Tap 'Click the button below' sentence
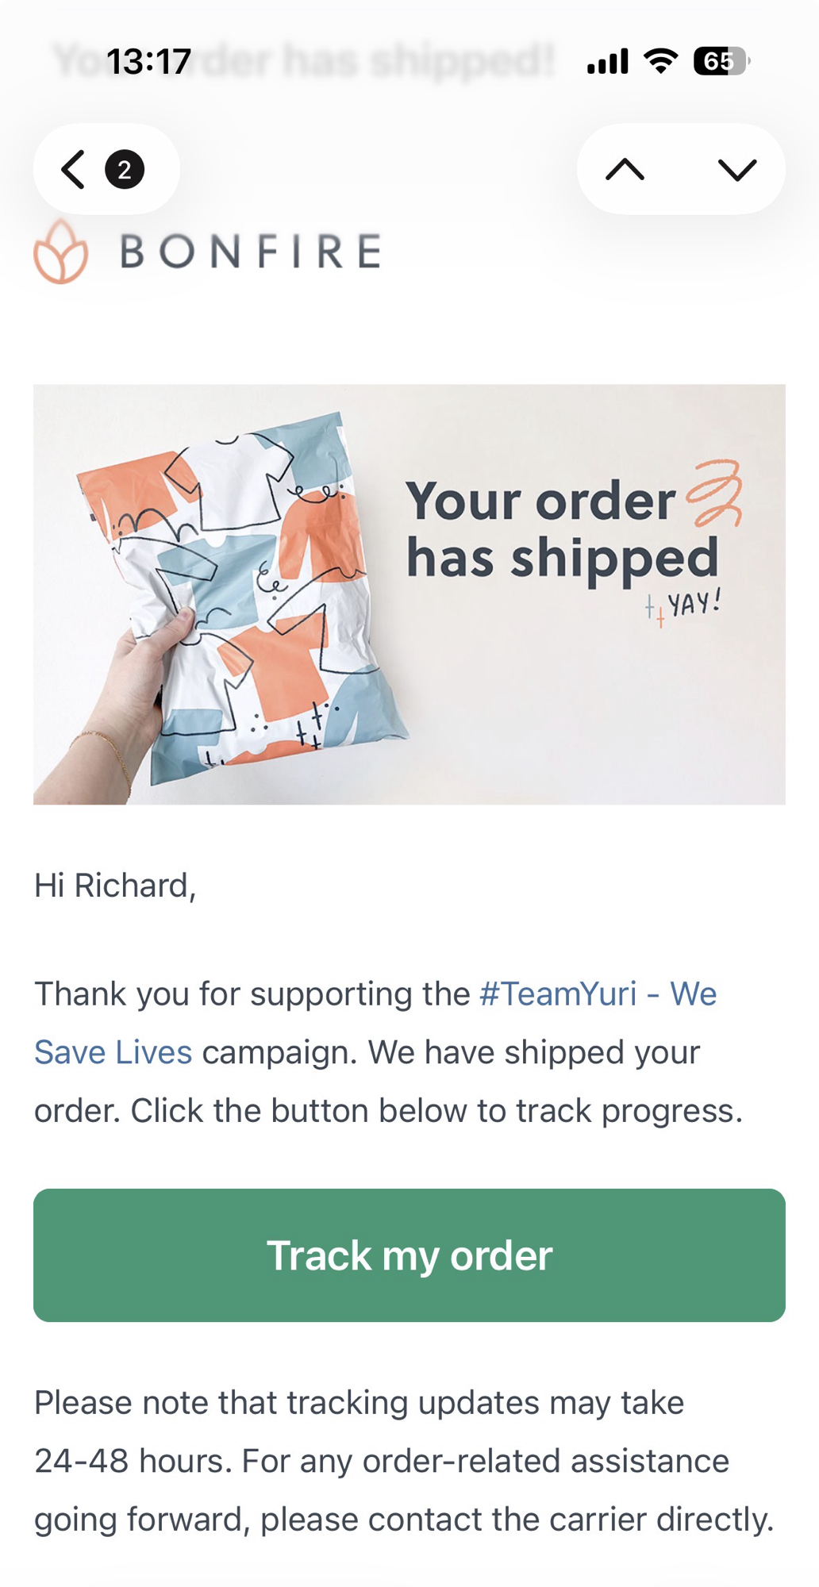Screen dimensions: 819x1587 [x=436, y=1111]
